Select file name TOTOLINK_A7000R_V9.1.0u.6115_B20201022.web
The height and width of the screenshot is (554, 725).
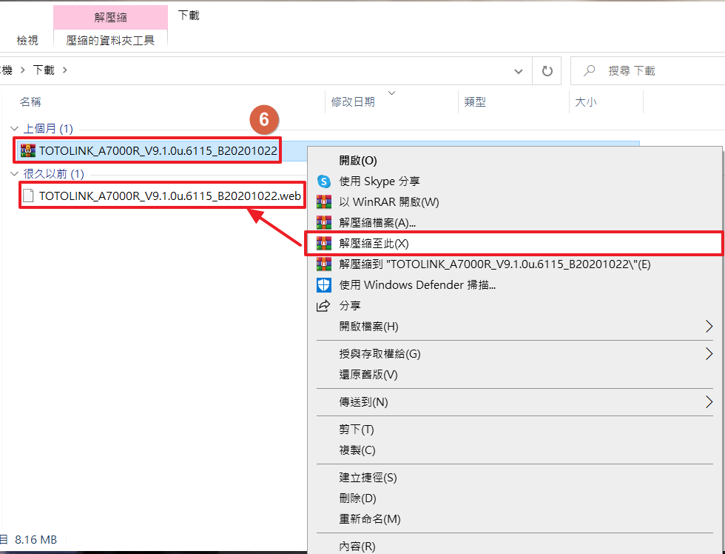tap(170, 196)
